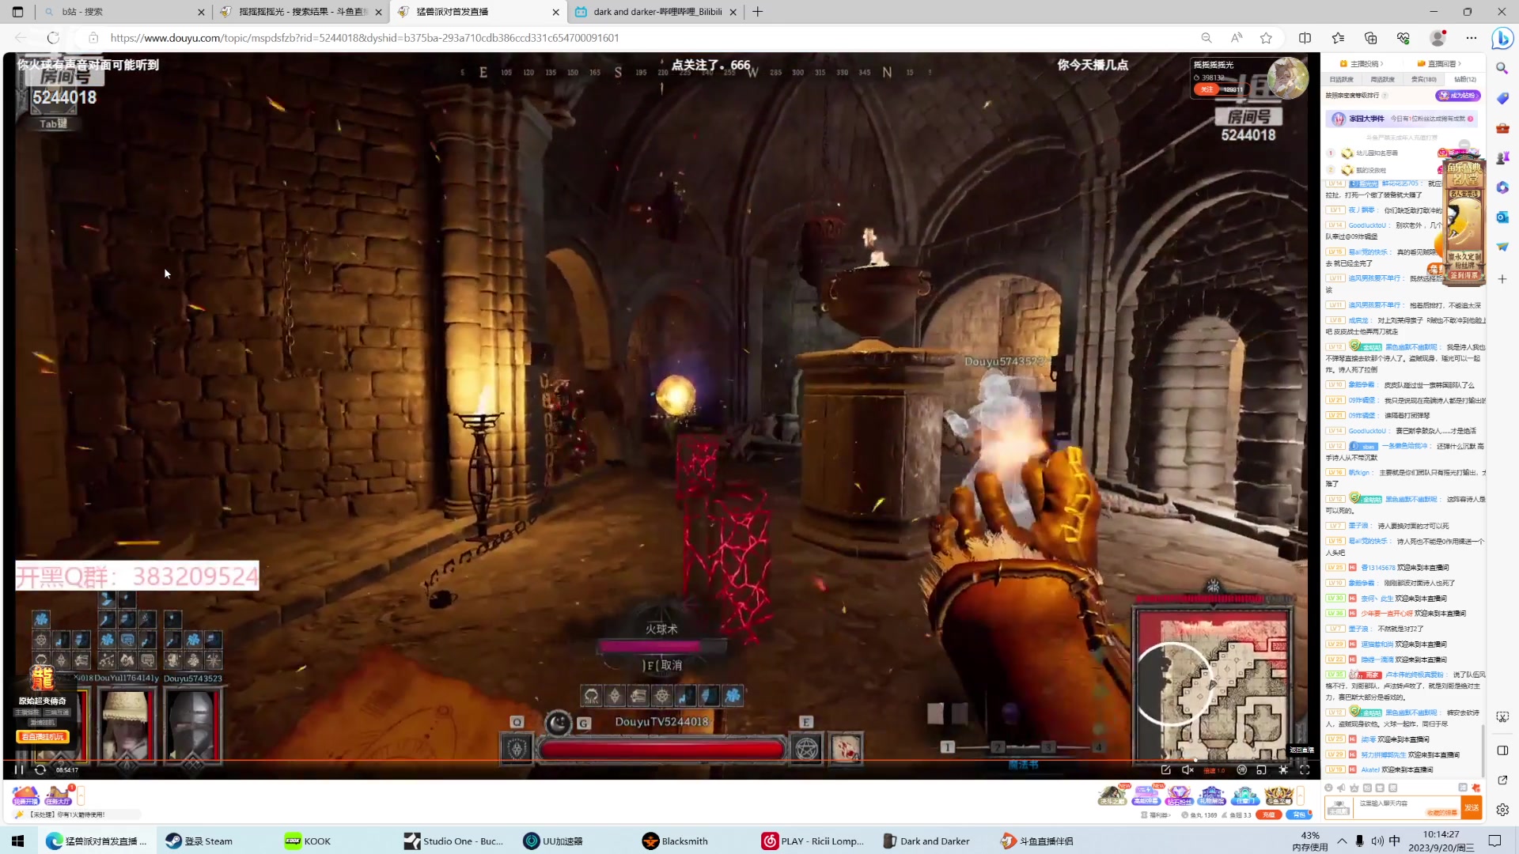Reload the live stream with refresh icon
Viewport: 1519px width, 854px height.
point(40,769)
